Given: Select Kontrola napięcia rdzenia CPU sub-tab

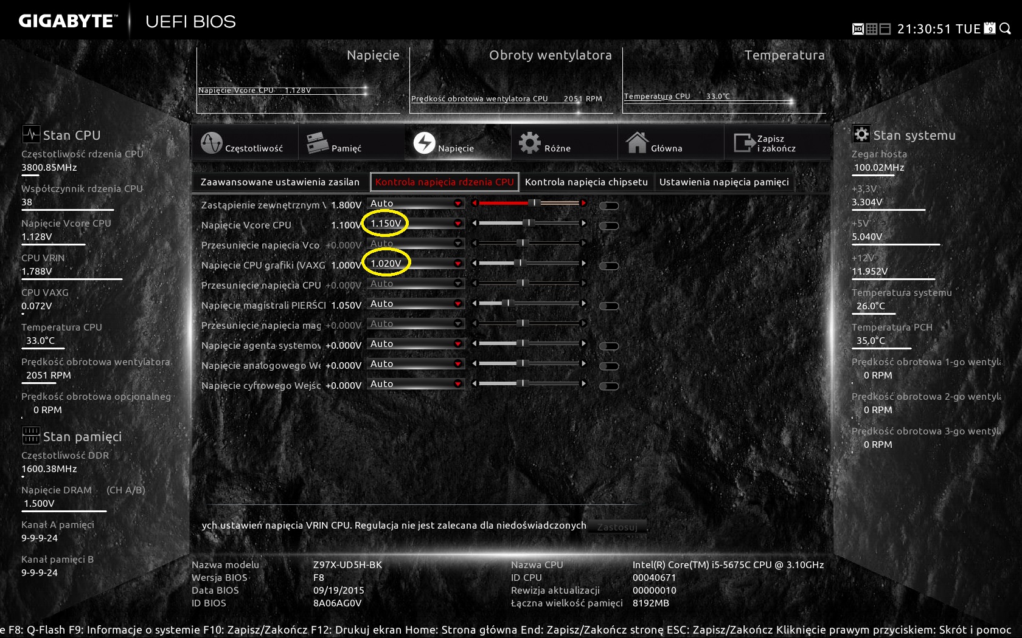Looking at the screenshot, I should pos(445,182).
